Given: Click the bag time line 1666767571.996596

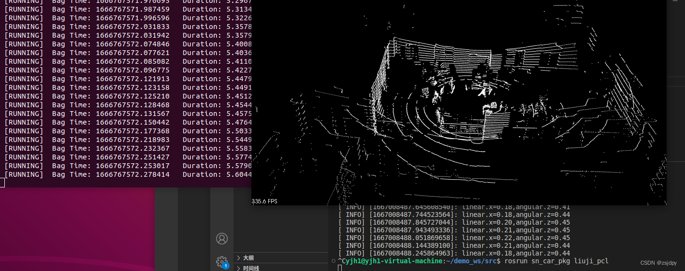Looking at the screenshot, I should coord(128,18).
